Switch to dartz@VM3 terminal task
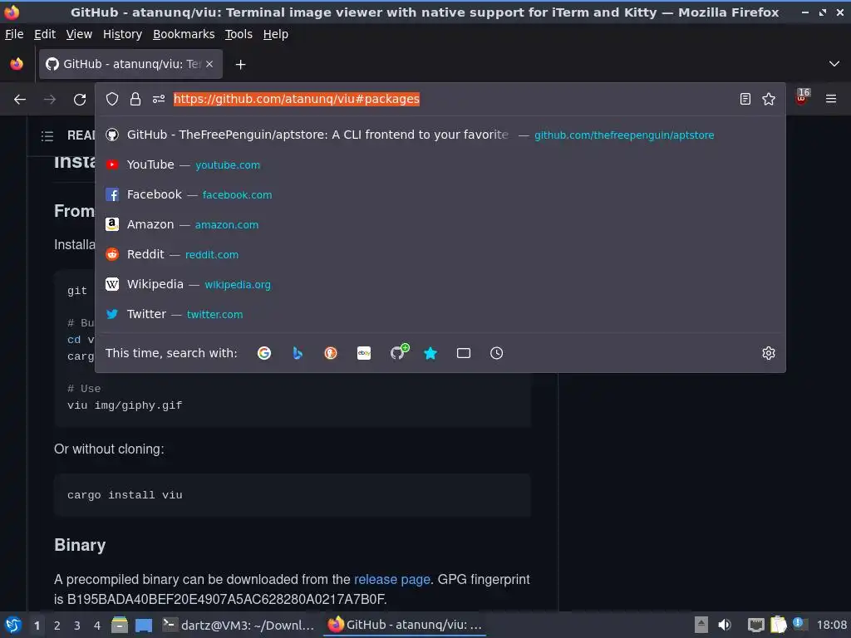This screenshot has height=638, width=851. point(239,625)
